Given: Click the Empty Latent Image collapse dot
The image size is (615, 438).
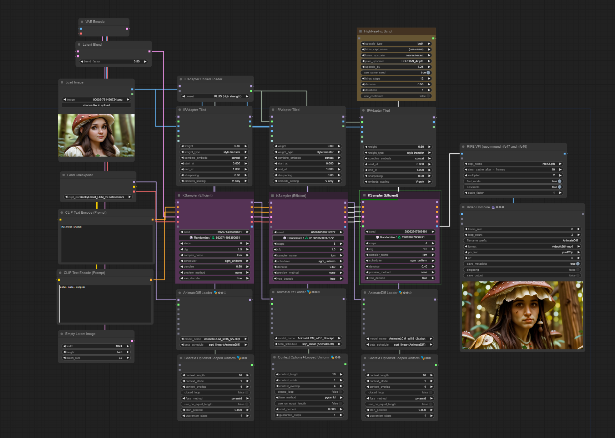Looking at the screenshot, I should [62, 334].
